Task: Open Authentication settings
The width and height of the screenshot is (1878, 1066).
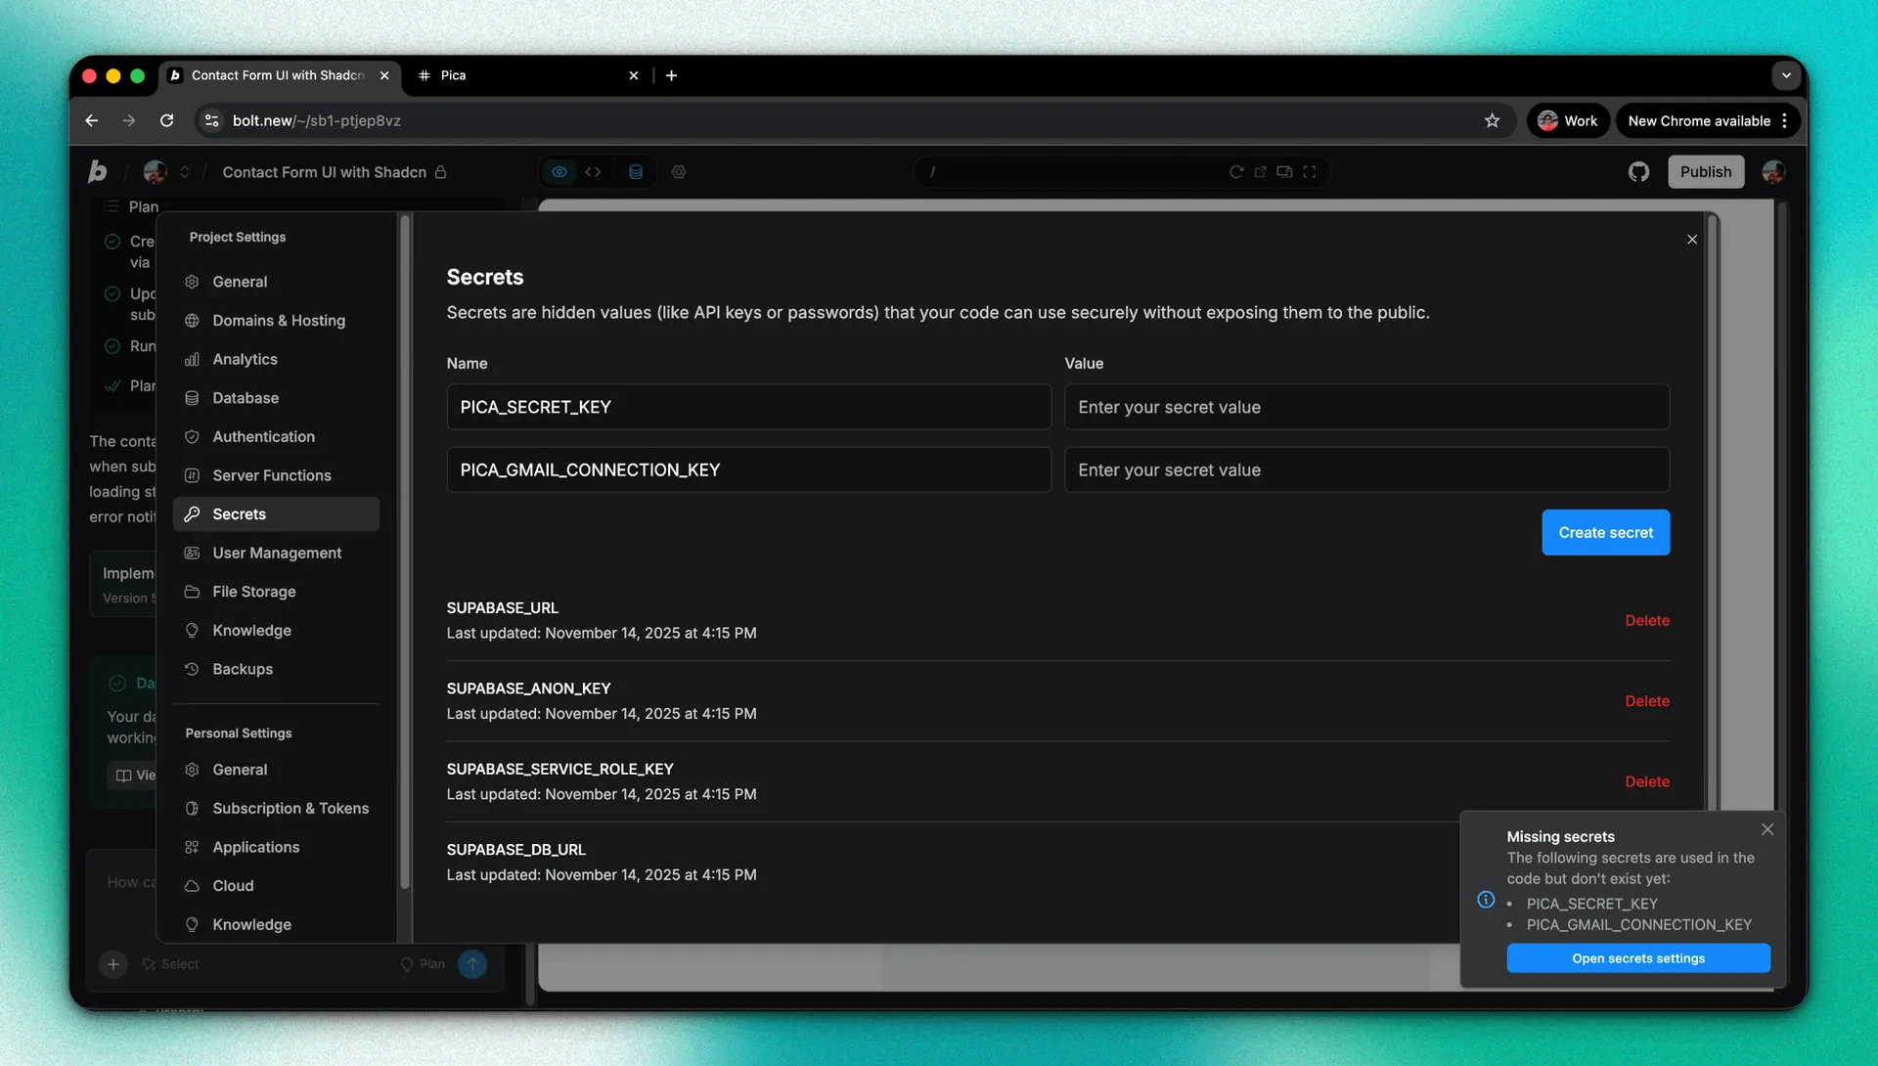Action: pos(276,437)
